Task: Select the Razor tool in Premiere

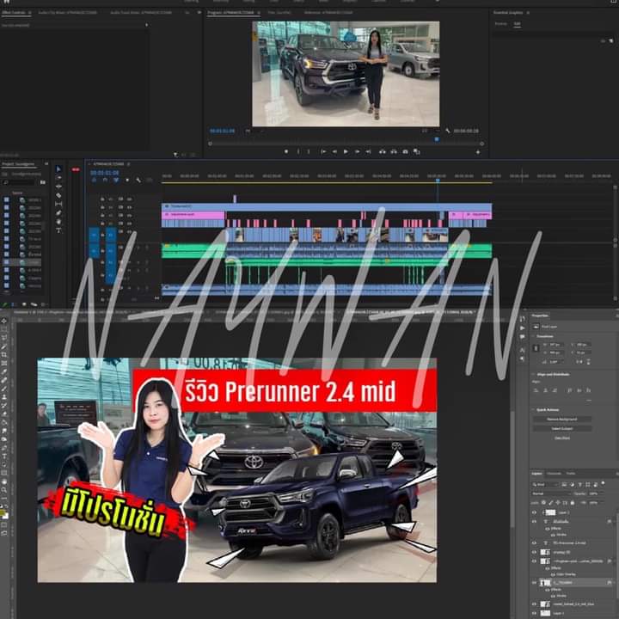Action: pyautogui.click(x=58, y=195)
